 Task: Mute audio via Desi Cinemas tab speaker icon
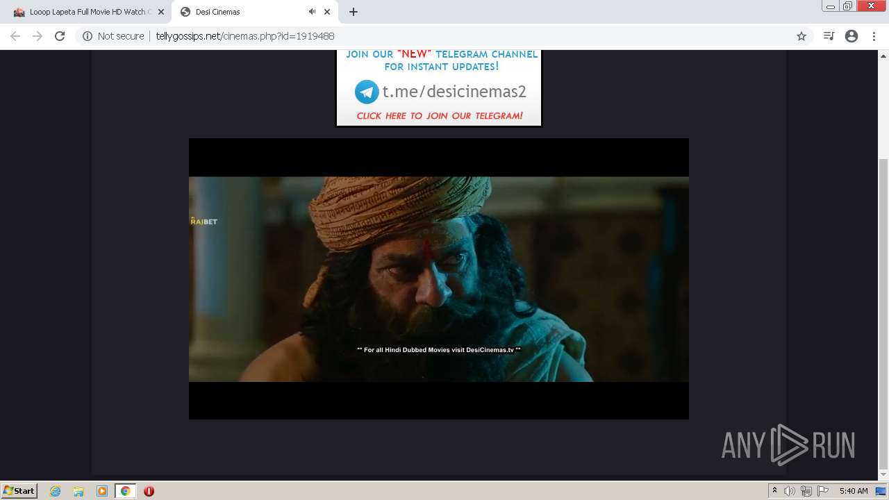312,12
